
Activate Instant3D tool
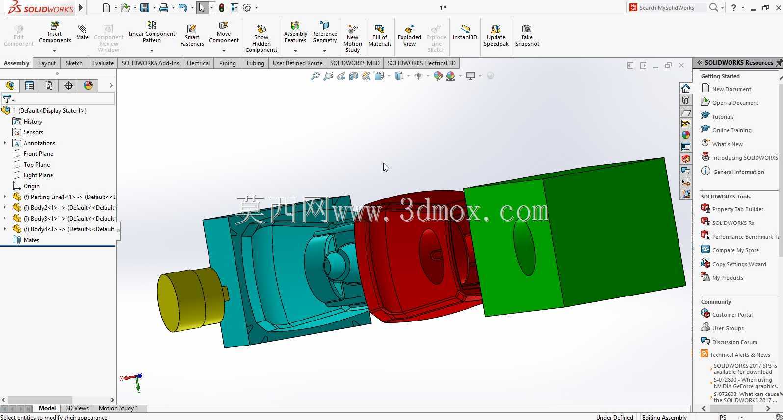[x=465, y=32]
